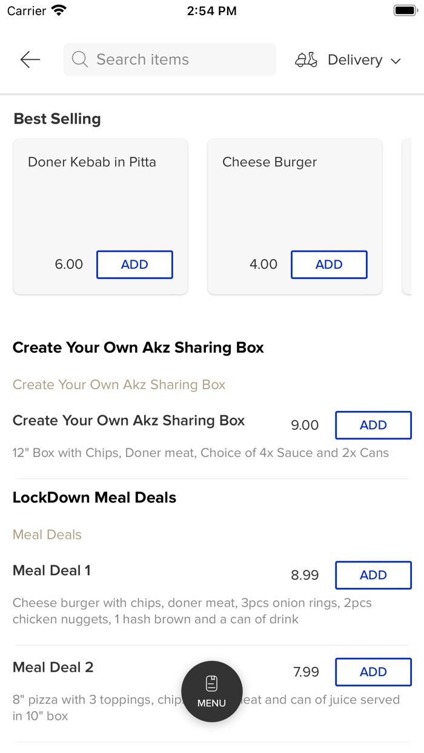Image resolution: width=424 pixels, height=753 pixels.
Task: Open Meal Deal 1 item details
Action: [x=51, y=570]
